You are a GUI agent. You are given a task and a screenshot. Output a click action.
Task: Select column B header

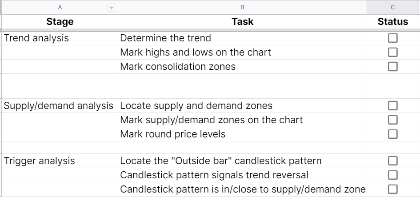pos(242,8)
